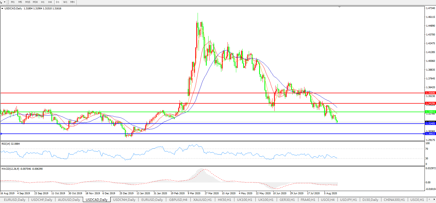
Task: Enable the H4 timeframe button
Action: [x=50, y=2]
